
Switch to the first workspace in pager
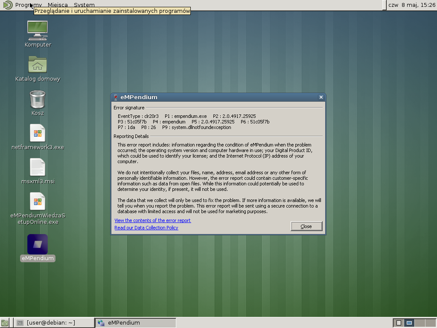[399, 323]
